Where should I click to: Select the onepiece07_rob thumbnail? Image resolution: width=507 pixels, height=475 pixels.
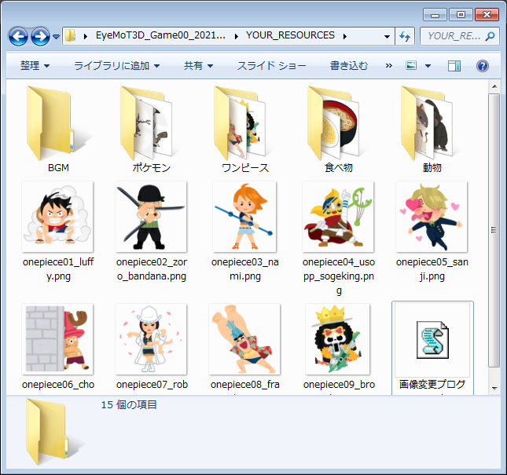point(151,339)
